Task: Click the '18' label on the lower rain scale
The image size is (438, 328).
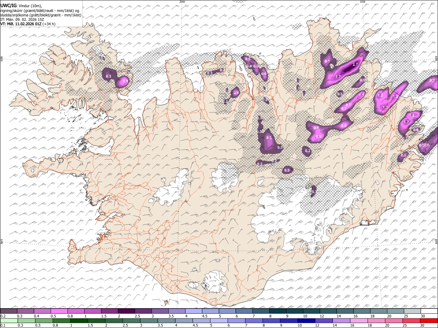Action: coord(369,325)
